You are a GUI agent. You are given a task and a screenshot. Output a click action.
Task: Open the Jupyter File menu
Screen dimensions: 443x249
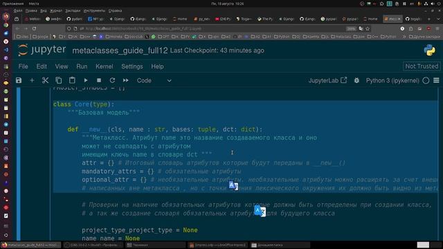click(23, 66)
